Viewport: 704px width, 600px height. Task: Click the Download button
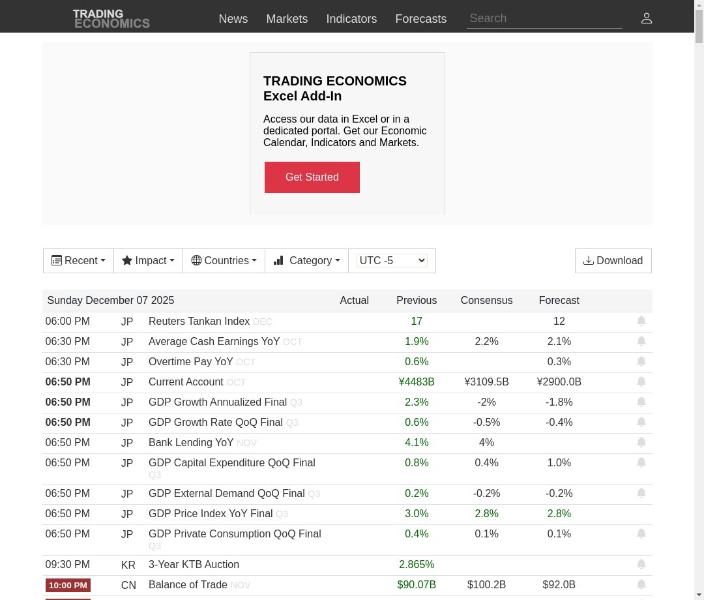tap(613, 261)
